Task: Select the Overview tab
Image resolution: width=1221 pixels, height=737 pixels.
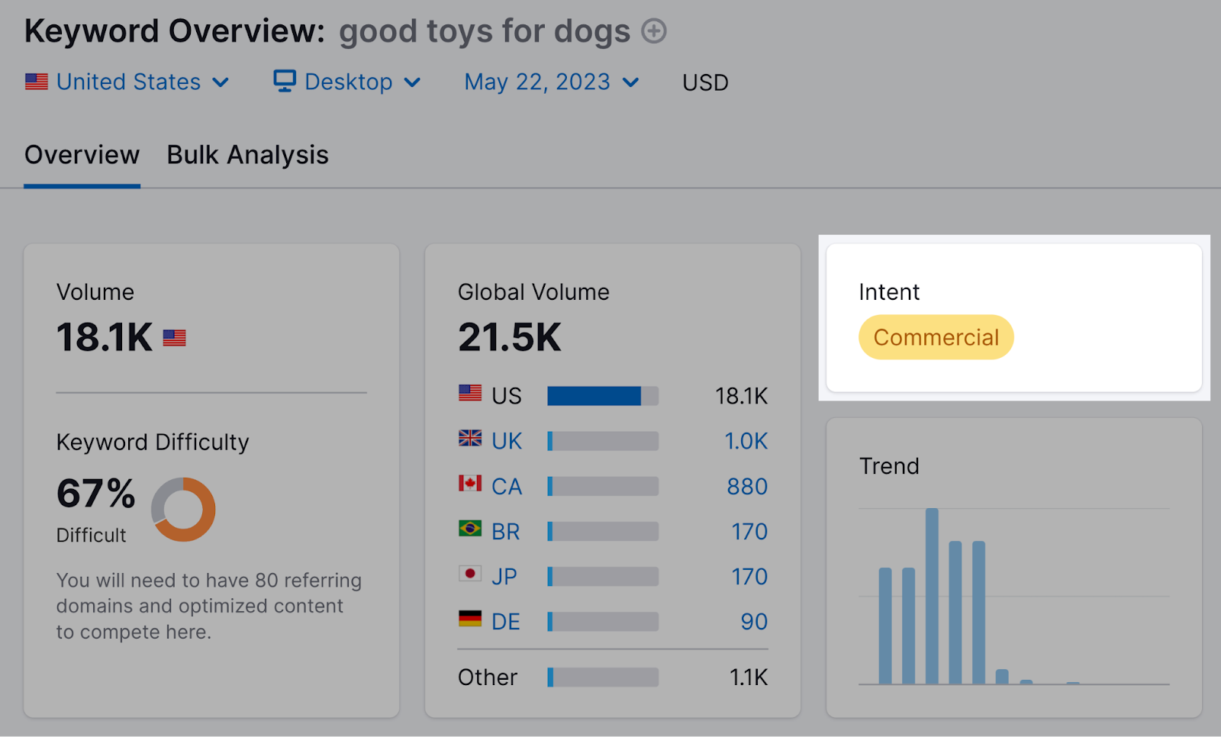Action: (x=82, y=155)
